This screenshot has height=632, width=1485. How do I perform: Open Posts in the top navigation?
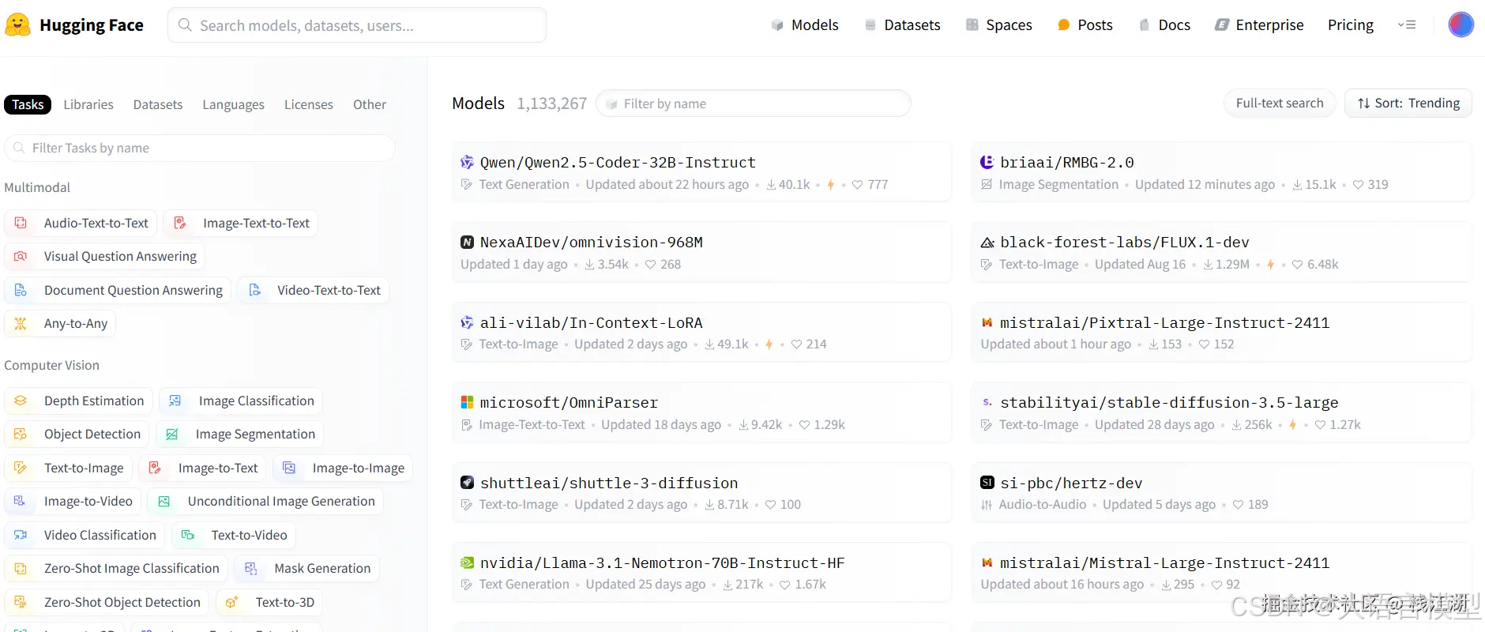click(x=1085, y=24)
